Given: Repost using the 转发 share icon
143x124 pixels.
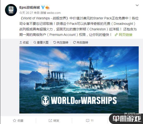Looking at the screenshot, I should (54, 121).
